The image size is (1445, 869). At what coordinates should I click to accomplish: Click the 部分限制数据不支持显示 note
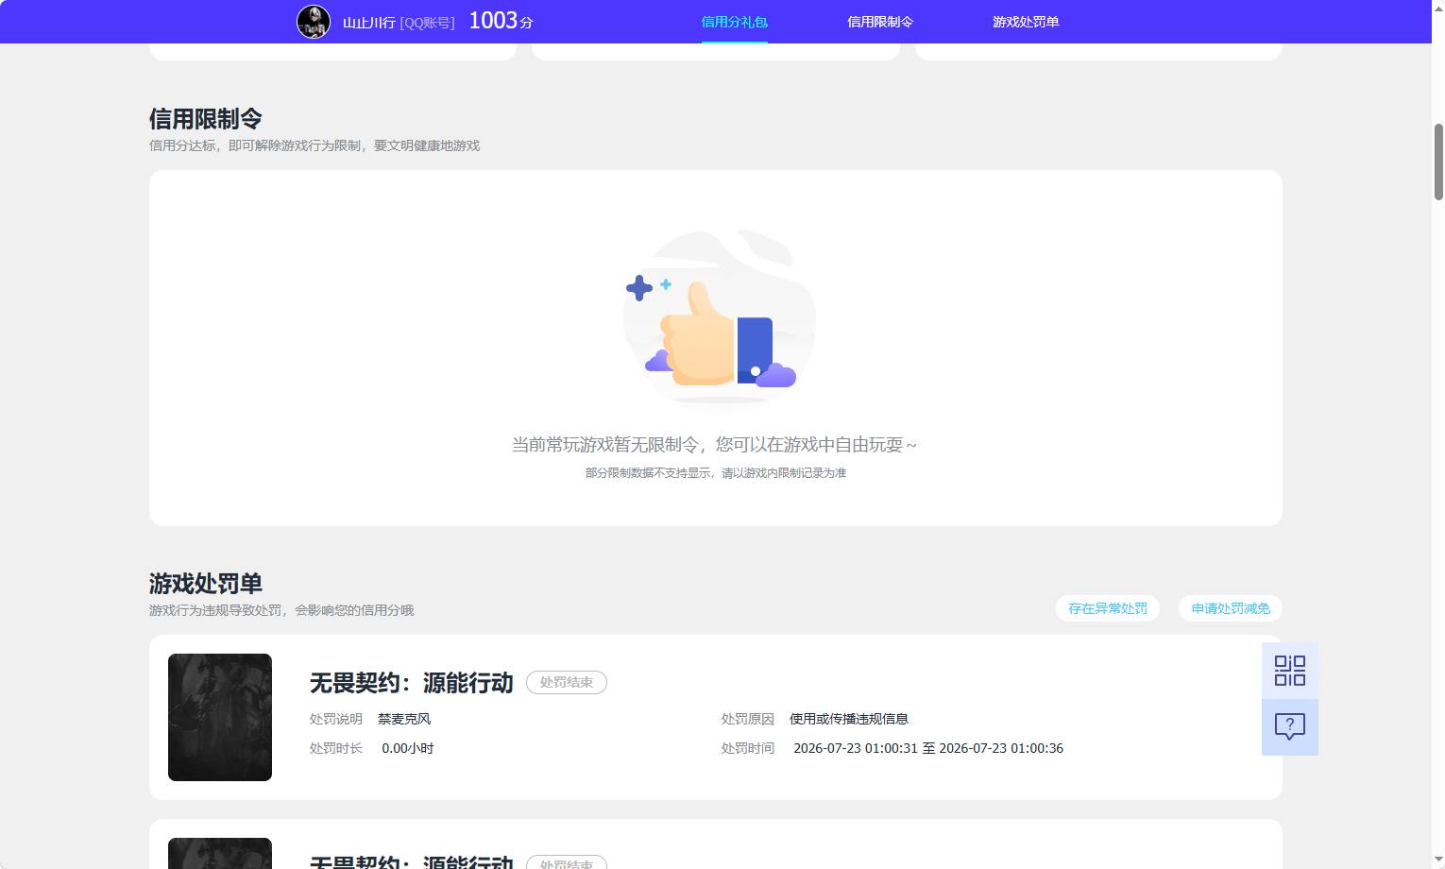tap(716, 472)
